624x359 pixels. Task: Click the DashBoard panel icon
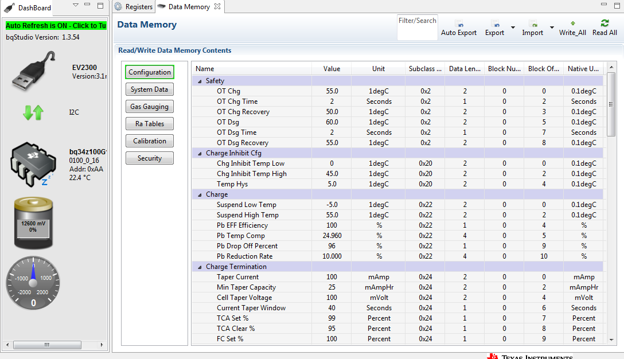tap(10, 7)
